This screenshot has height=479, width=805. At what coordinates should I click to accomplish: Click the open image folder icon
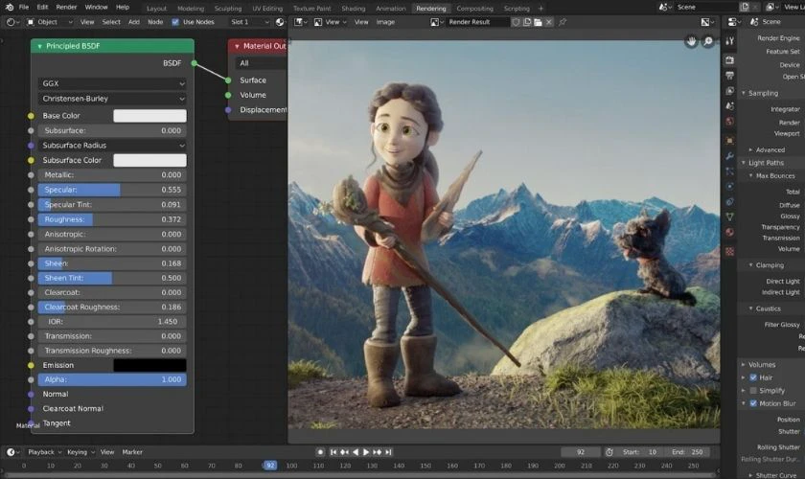[538, 22]
